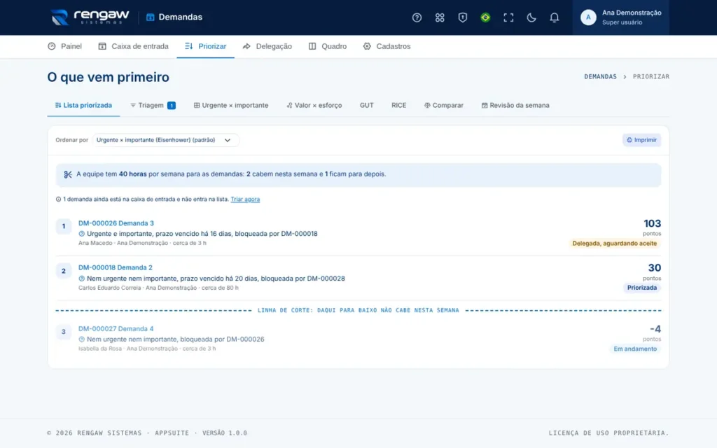Click the 103 pontos score
The width and height of the screenshot is (717, 448).
tap(652, 227)
